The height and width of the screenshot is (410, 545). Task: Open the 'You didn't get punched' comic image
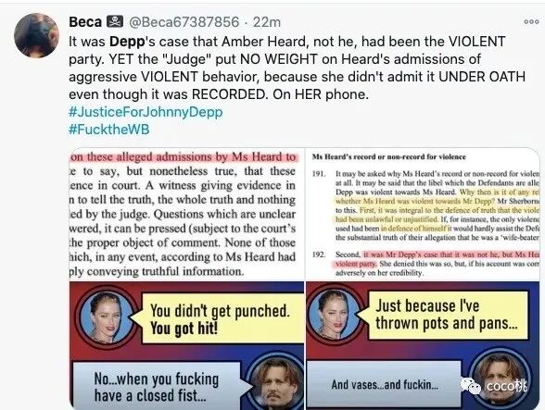[x=187, y=346]
